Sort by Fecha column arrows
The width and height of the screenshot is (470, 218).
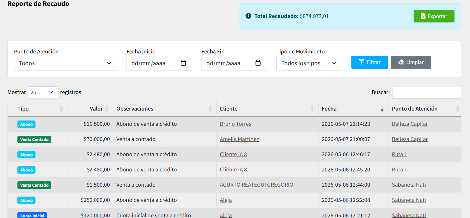(x=382, y=109)
